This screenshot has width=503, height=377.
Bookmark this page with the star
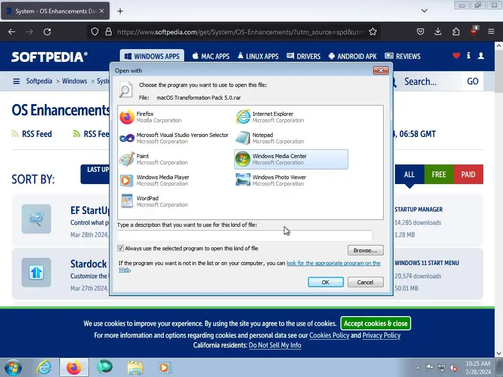click(373, 32)
